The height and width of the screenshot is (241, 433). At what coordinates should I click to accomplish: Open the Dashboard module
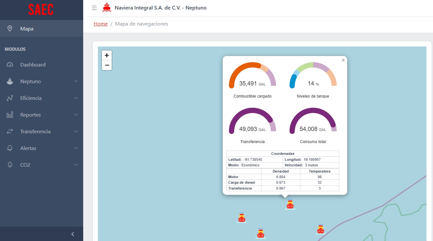(x=33, y=65)
